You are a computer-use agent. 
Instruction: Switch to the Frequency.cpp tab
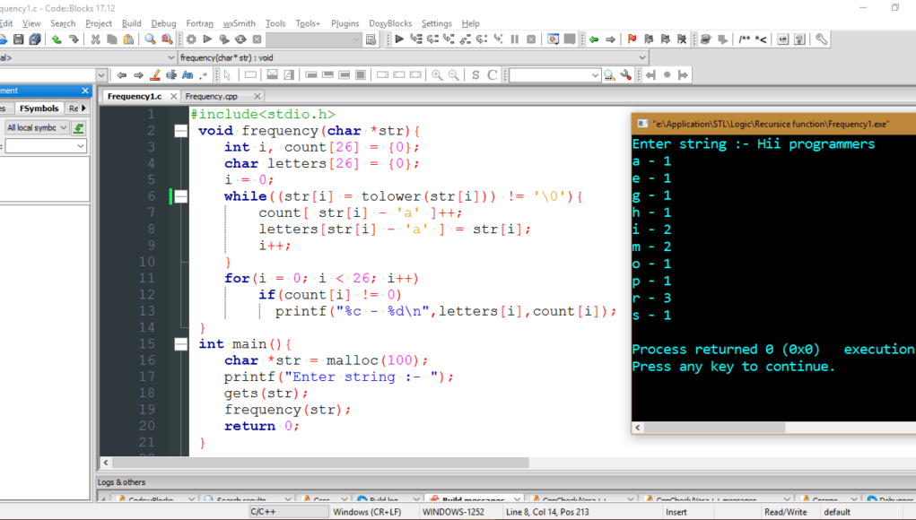(x=212, y=96)
